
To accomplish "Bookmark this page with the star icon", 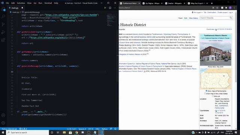I will click(x=217, y=7).
